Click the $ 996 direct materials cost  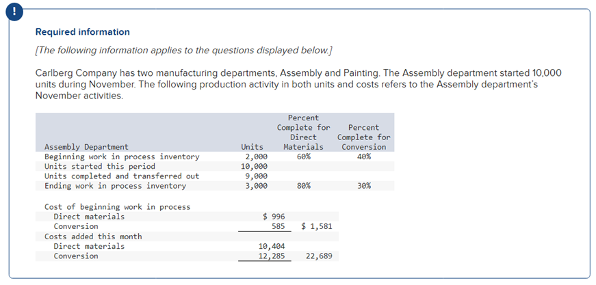click(274, 217)
